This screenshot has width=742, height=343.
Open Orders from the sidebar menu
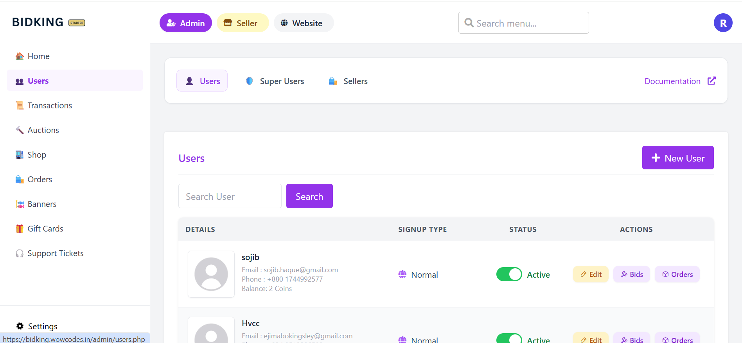tap(75, 180)
